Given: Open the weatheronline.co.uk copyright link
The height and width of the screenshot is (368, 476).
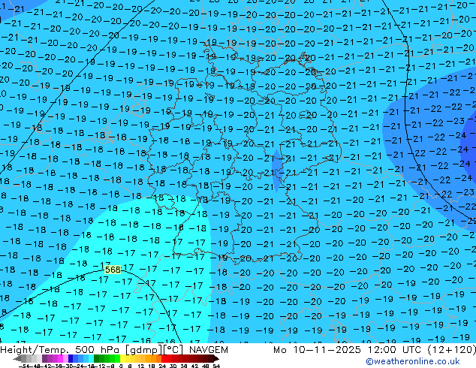Looking at the screenshot, I should 413,361.
